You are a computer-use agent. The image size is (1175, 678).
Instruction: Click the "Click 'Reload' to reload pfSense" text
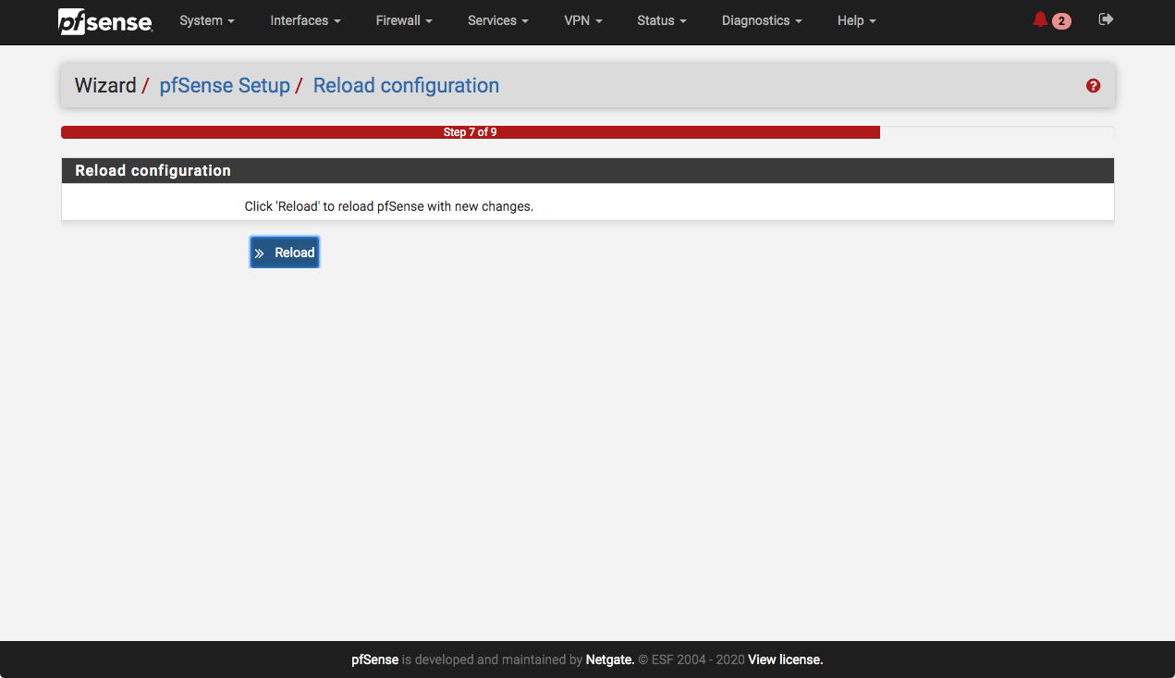389,206
